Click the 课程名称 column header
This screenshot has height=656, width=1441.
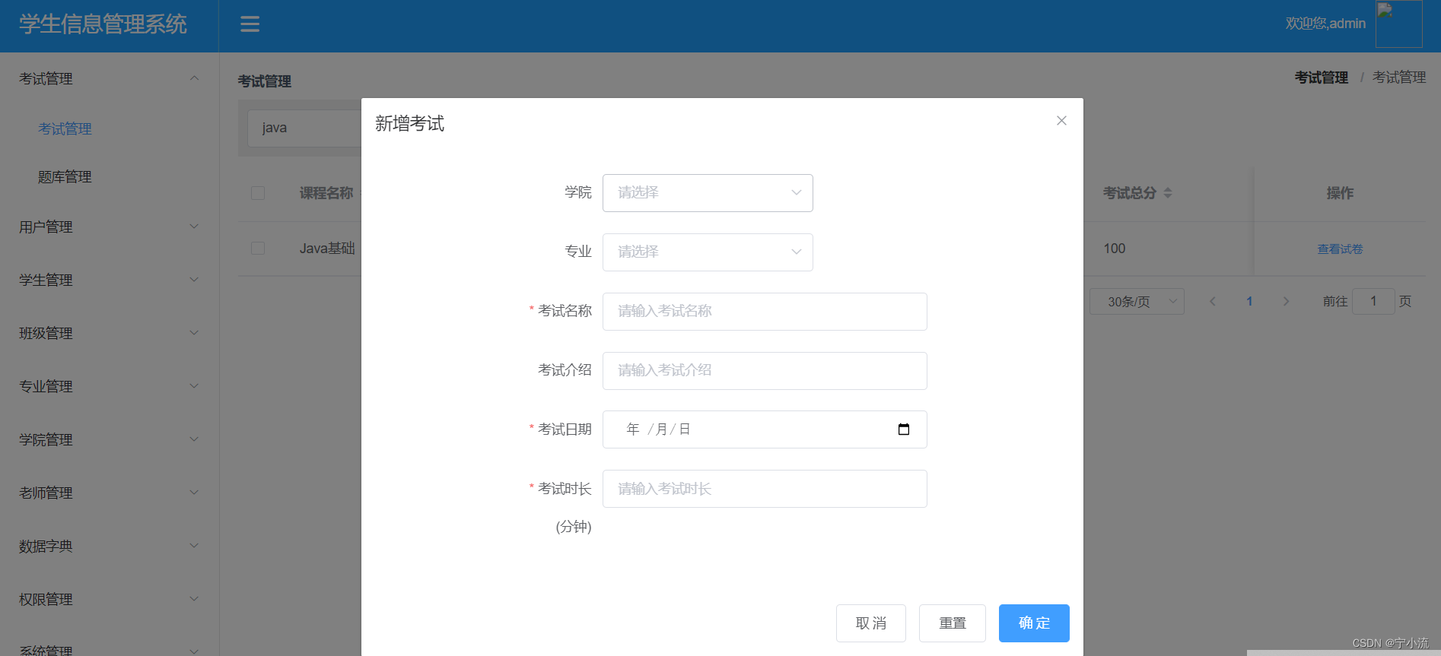pyautogui.click(x=326, y=193)
